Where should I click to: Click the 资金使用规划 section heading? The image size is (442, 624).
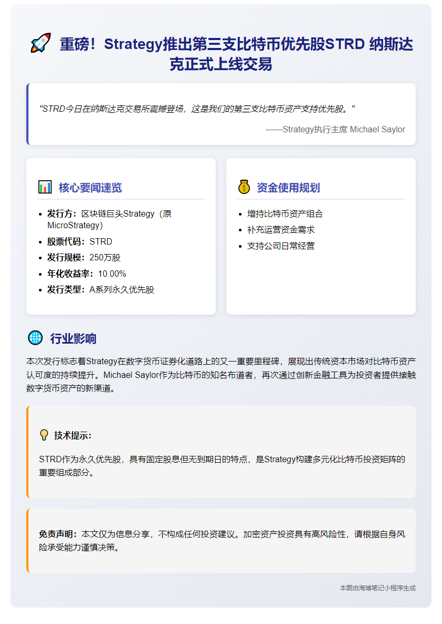click(288, 188)
